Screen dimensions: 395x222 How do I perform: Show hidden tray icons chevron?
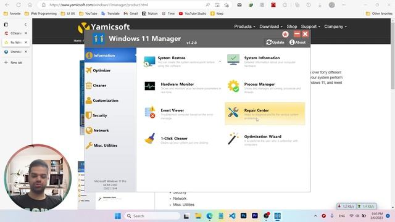pyautogui.click(x=315, y=216)
